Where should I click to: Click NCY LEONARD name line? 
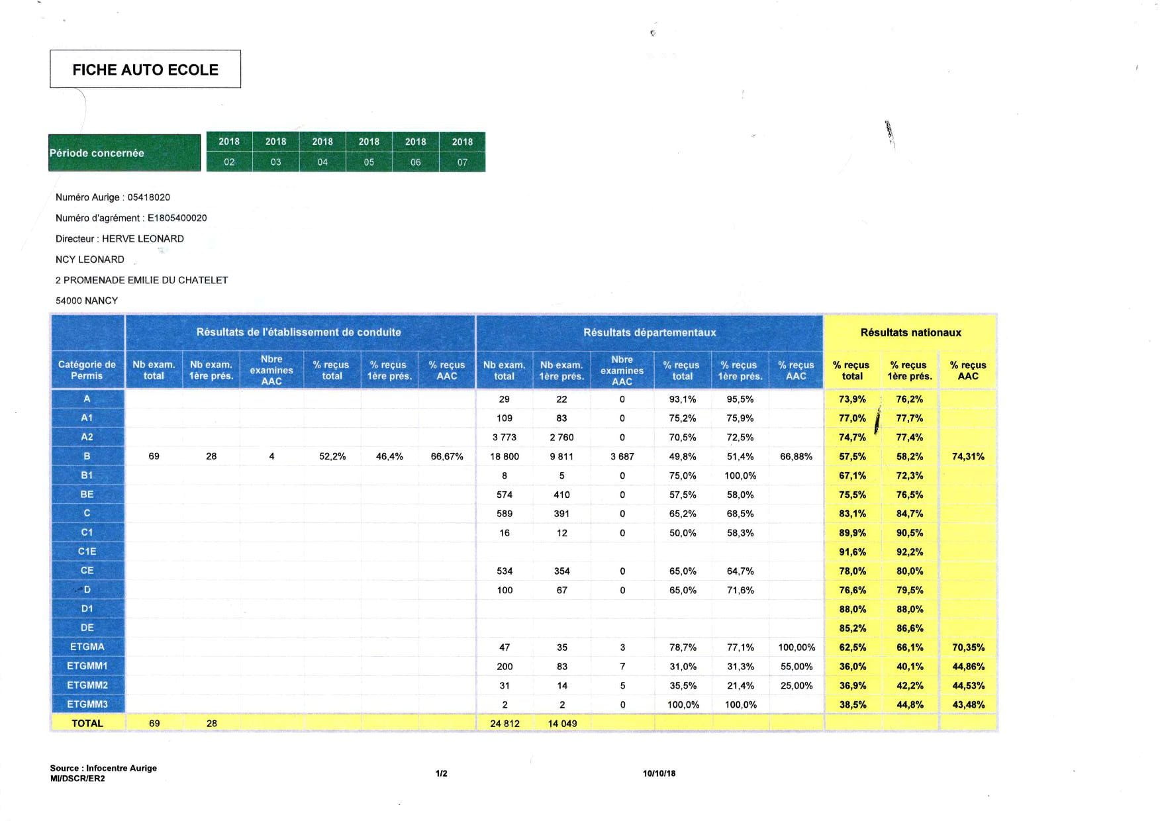click(90, 260)
